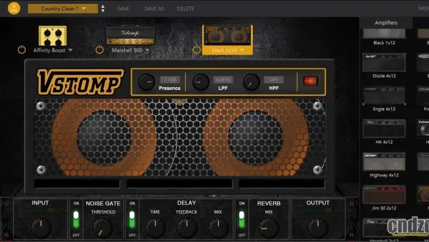The width and height of the screenshot is (429, 242).
Task: Select Dizzle 4x12 from the cabinet list
Action: [x=384, y=66]
